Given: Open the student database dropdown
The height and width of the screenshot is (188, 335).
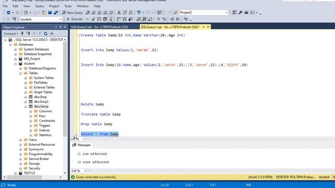Looking at the screenshot, I should [x=61, y=19].
